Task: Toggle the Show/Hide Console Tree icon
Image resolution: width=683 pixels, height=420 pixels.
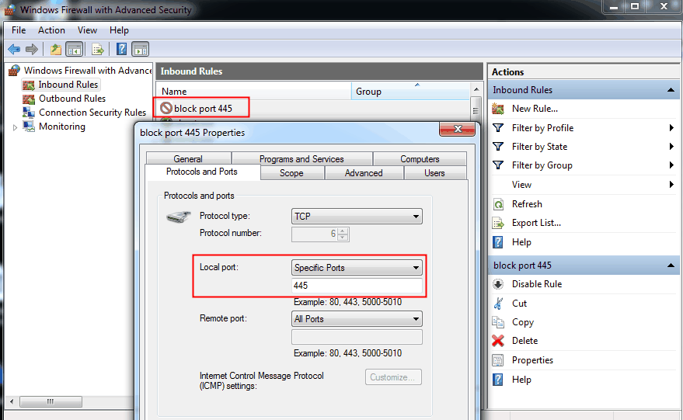Action: pos(74,49)
